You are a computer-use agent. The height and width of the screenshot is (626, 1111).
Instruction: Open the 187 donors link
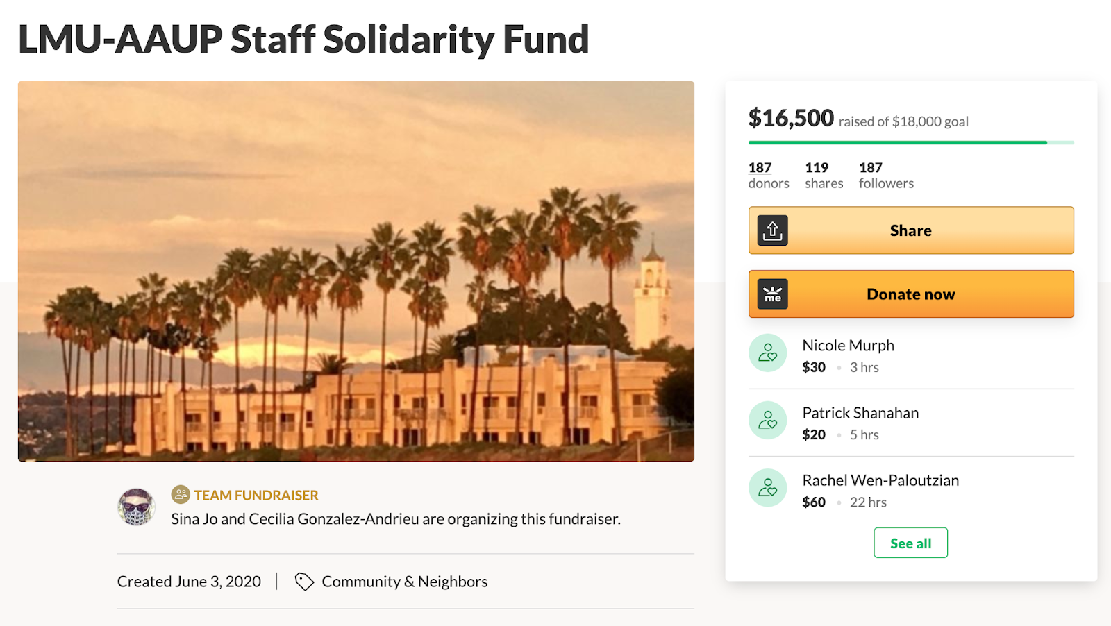(x=760, y=168)
